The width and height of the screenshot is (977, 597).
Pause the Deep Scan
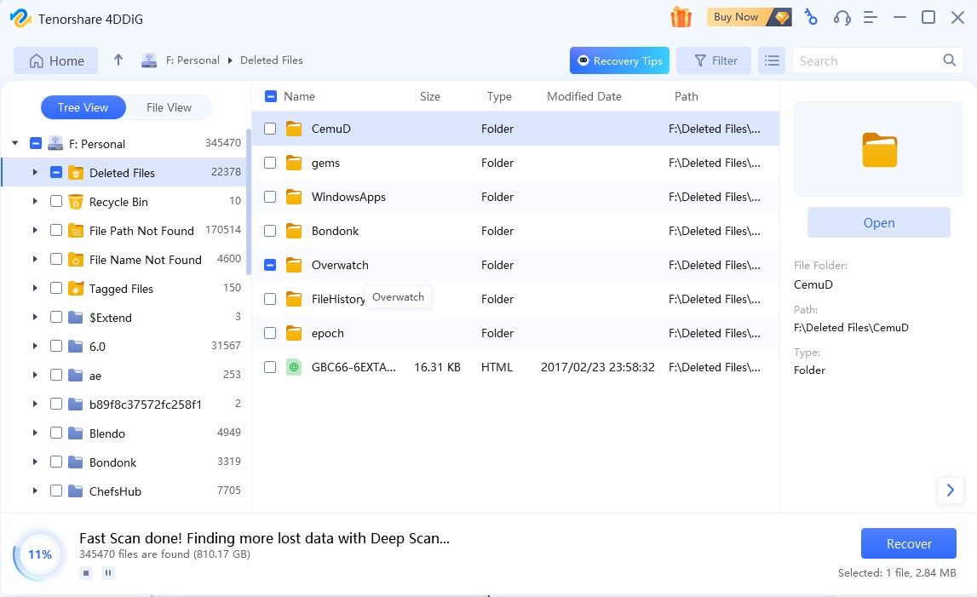click(x=107, y=572)
